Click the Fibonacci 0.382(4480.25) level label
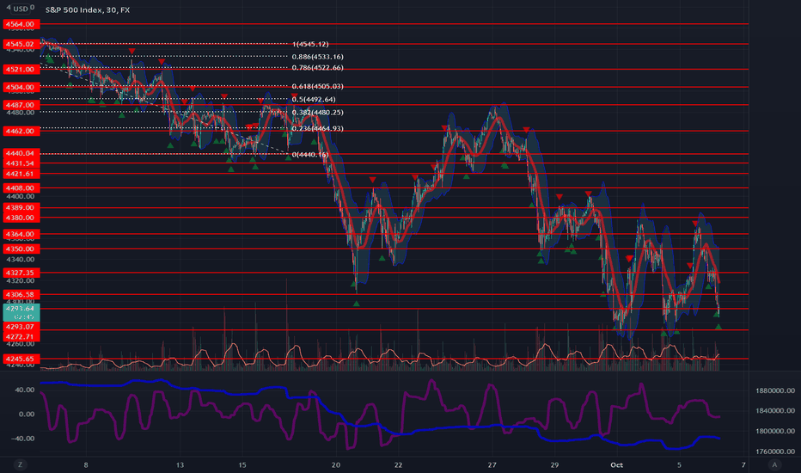 coord(317,112)
